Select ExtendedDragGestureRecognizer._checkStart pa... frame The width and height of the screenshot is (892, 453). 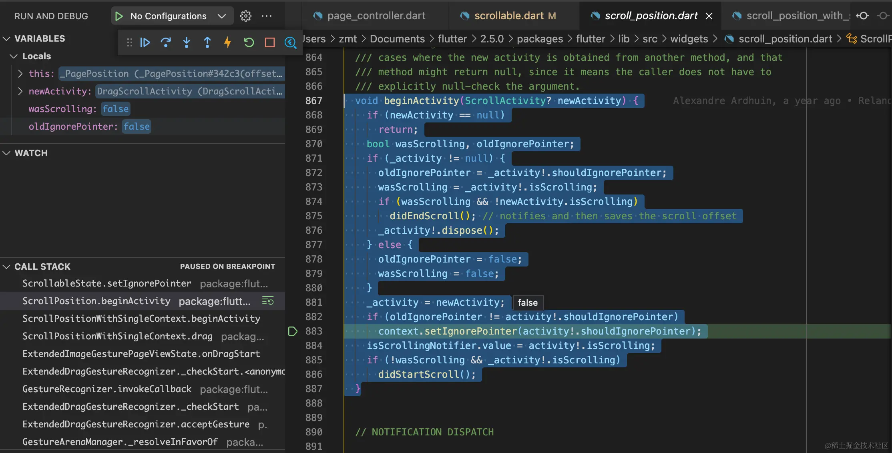point(143,407)
